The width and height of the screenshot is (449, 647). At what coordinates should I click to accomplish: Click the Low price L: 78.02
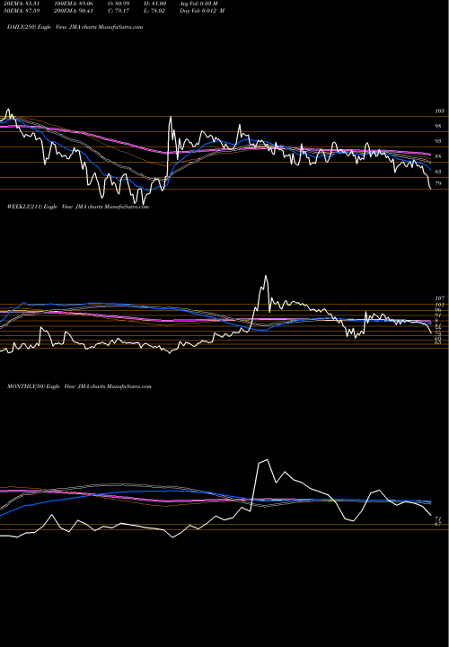point(153,11)
